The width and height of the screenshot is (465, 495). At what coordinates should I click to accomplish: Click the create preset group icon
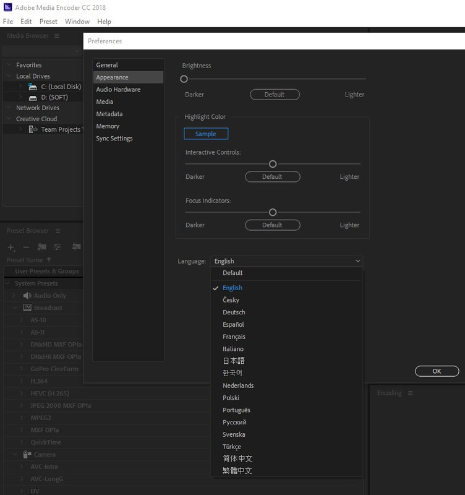click(41, 247)
